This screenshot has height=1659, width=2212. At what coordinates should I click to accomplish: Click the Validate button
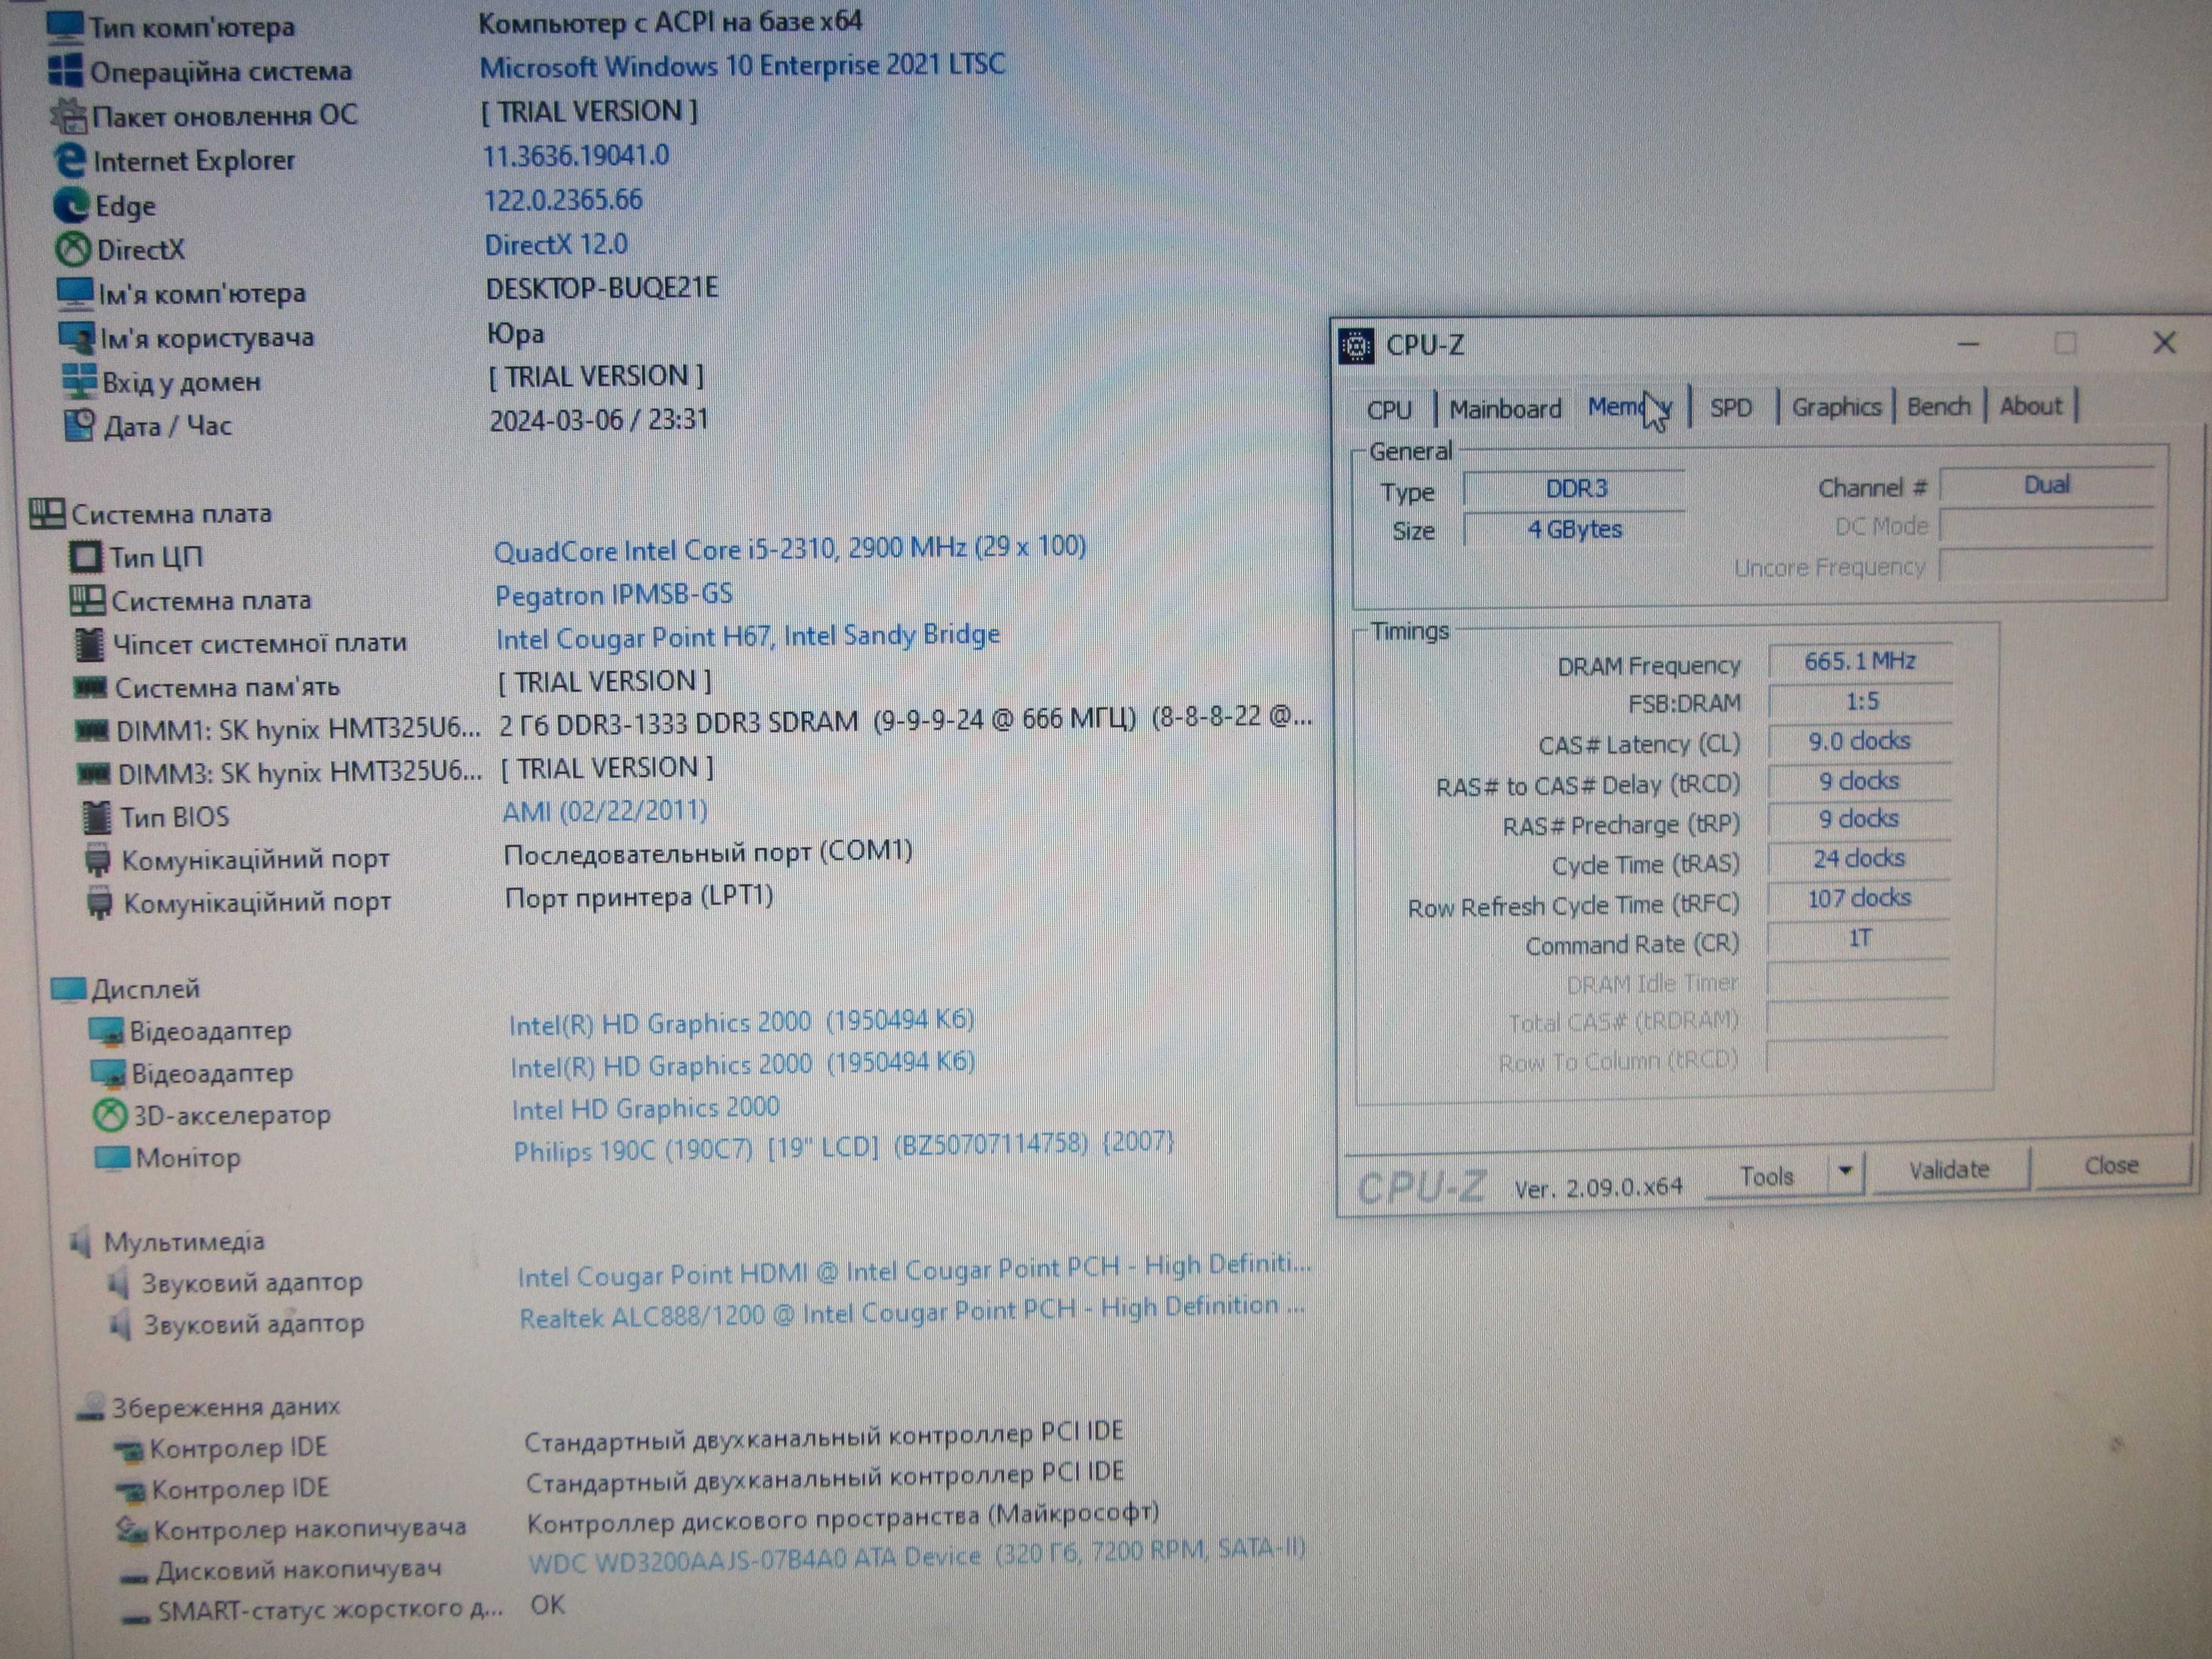coord(1949,1169)
